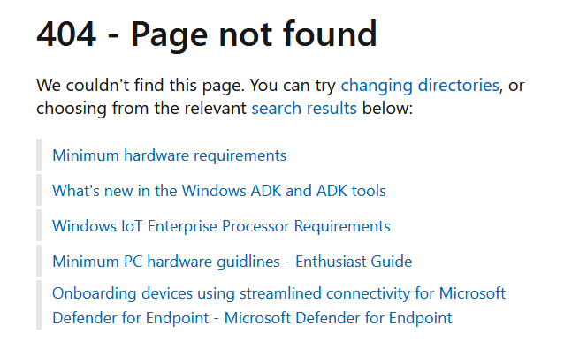Open 'Minimum hardware requirements' result
The height and width of the screenshot is (364, 564).
[x=169, y=155]
